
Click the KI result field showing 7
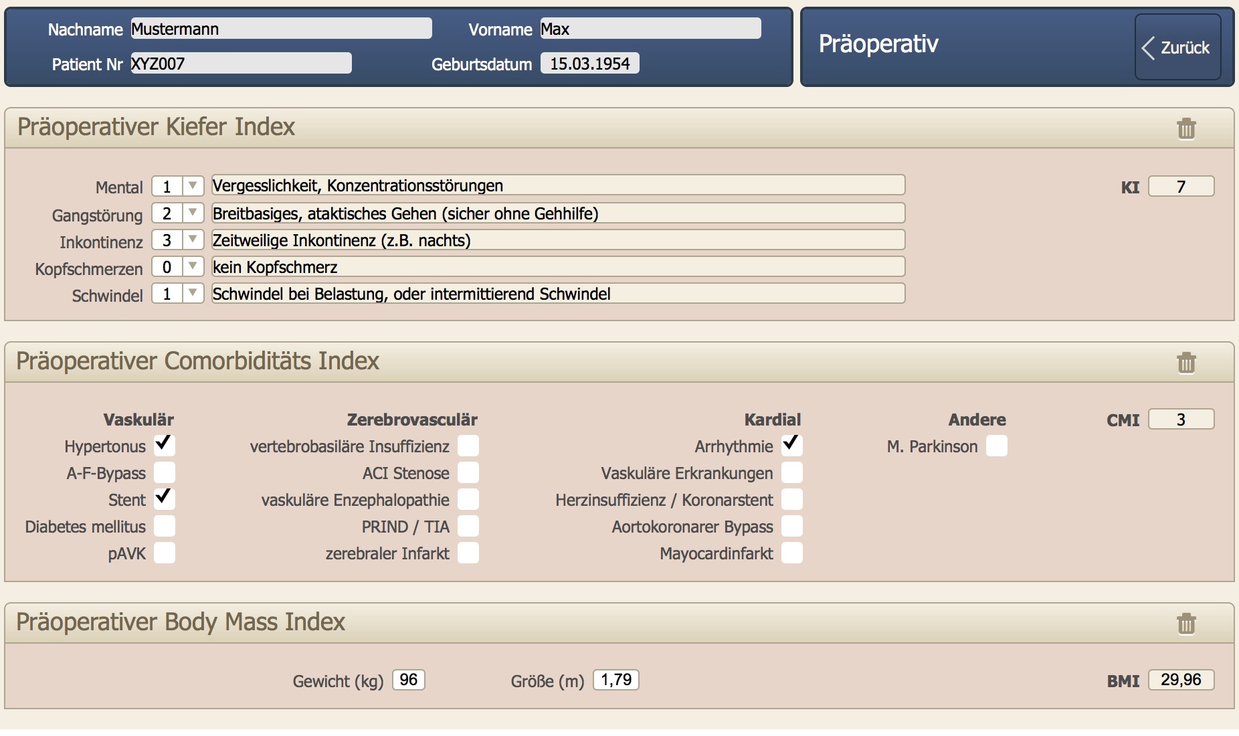(1181, 186)
